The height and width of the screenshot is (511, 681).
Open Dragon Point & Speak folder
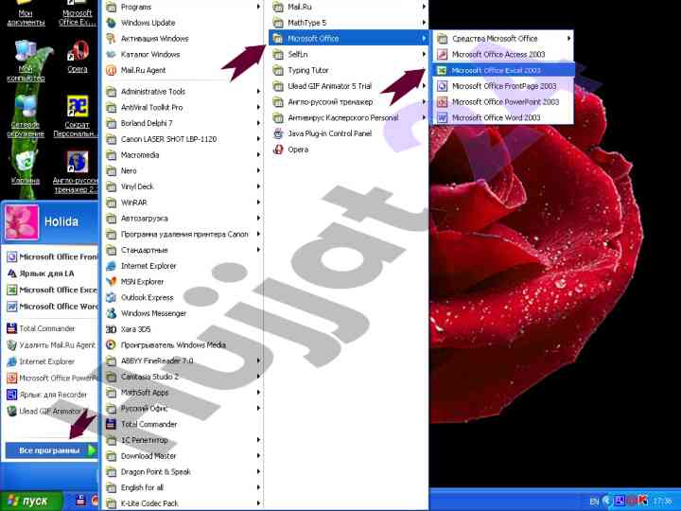[183, 472]
